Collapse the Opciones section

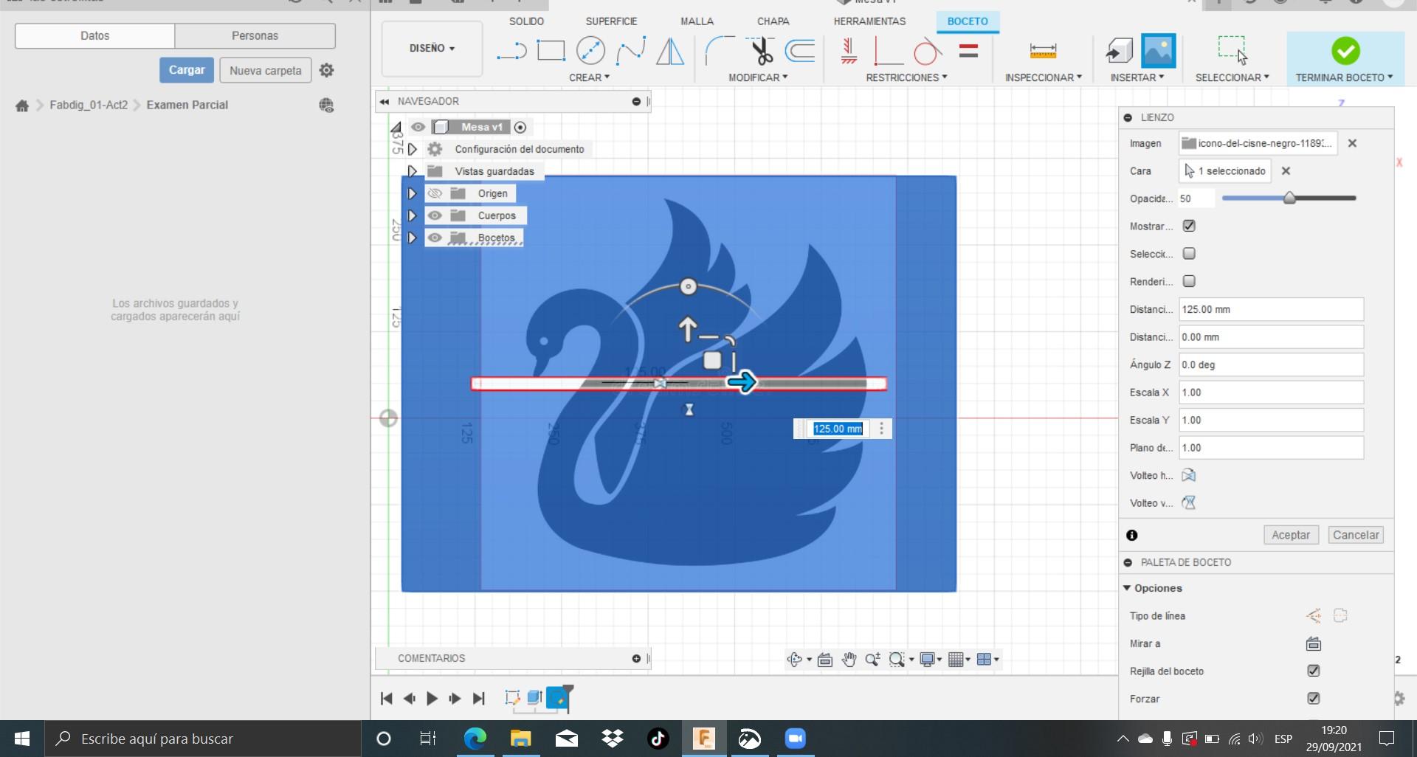point(1127,588)
